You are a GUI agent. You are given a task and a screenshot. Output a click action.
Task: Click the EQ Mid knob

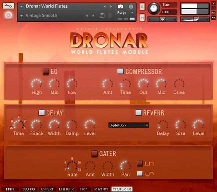point(54,84)
